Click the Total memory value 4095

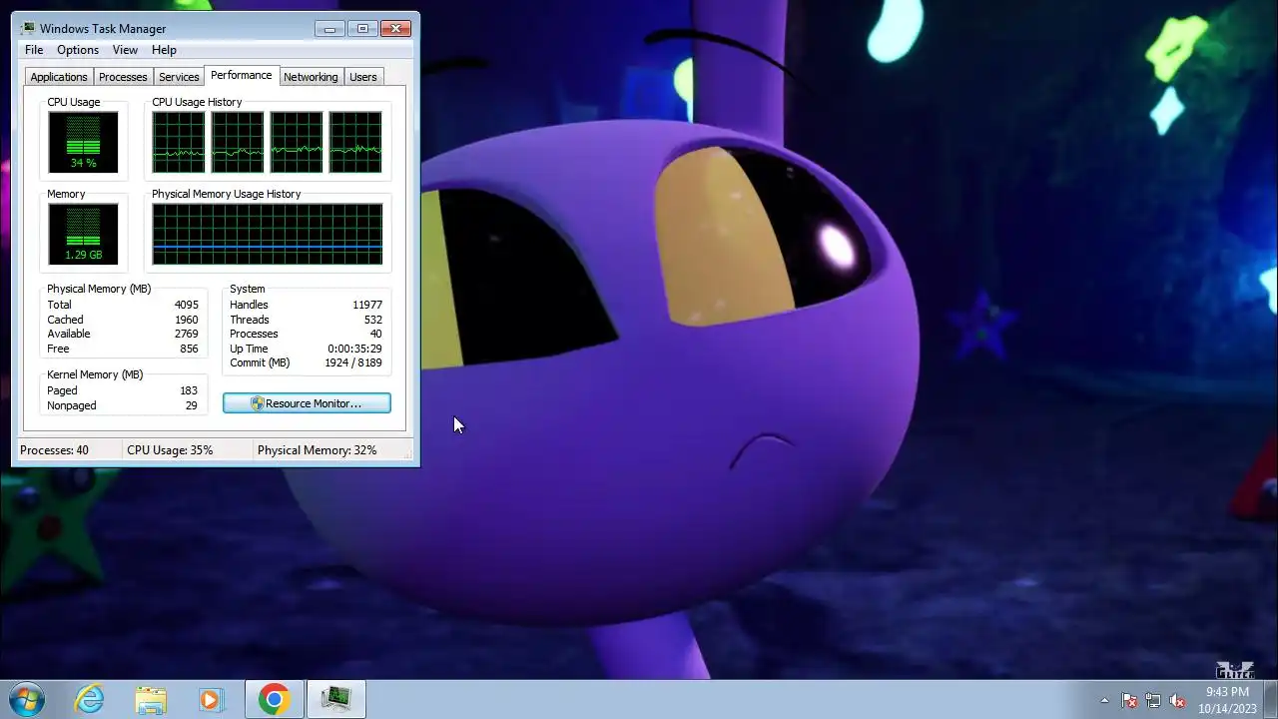[186, 305]
